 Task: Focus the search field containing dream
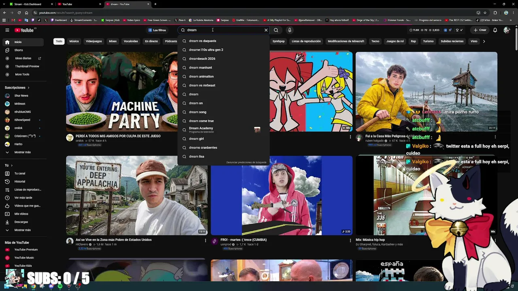pyautogui.click(x=223, y=30)
